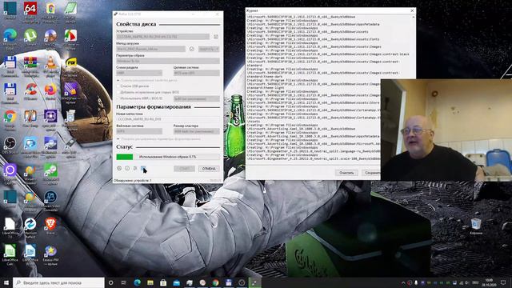
Task: Open the Rufus settings sliders icon
Action: tap(135, 169)
